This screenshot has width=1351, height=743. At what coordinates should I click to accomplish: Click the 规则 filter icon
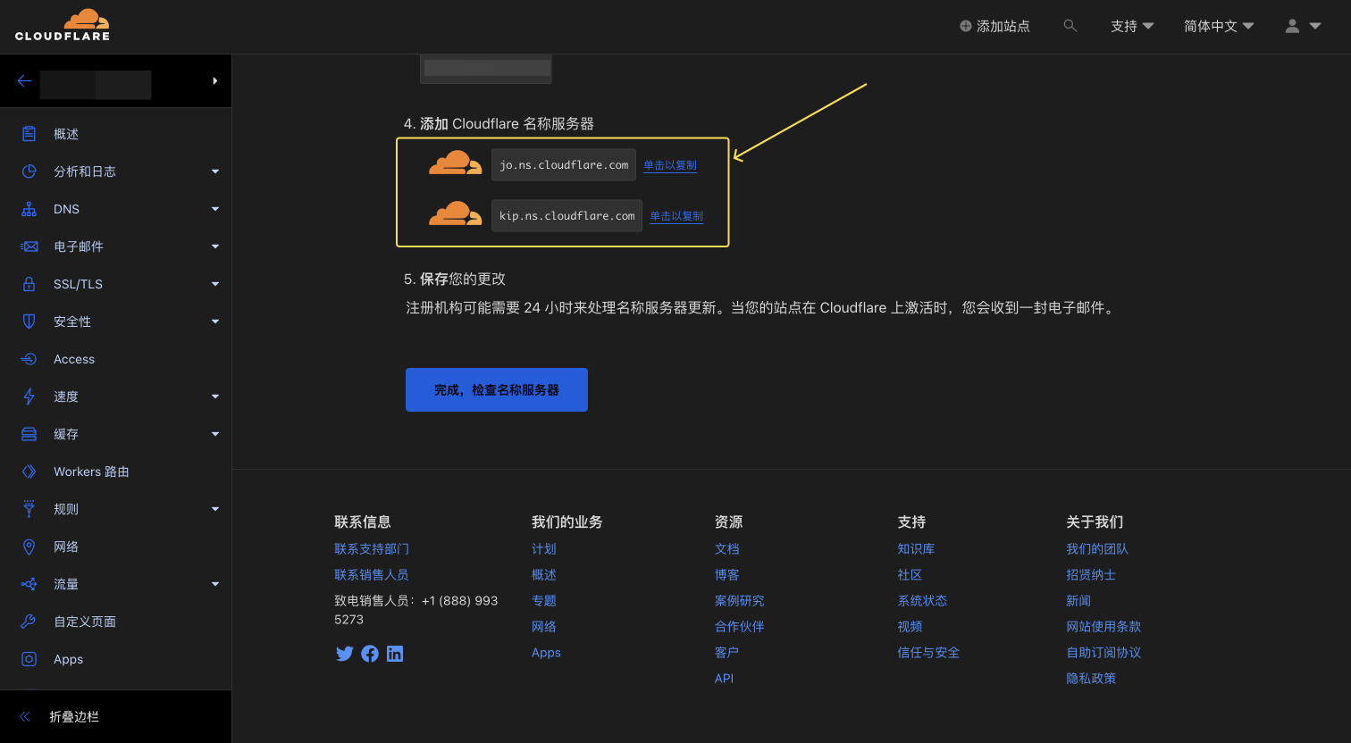[29, 509]
